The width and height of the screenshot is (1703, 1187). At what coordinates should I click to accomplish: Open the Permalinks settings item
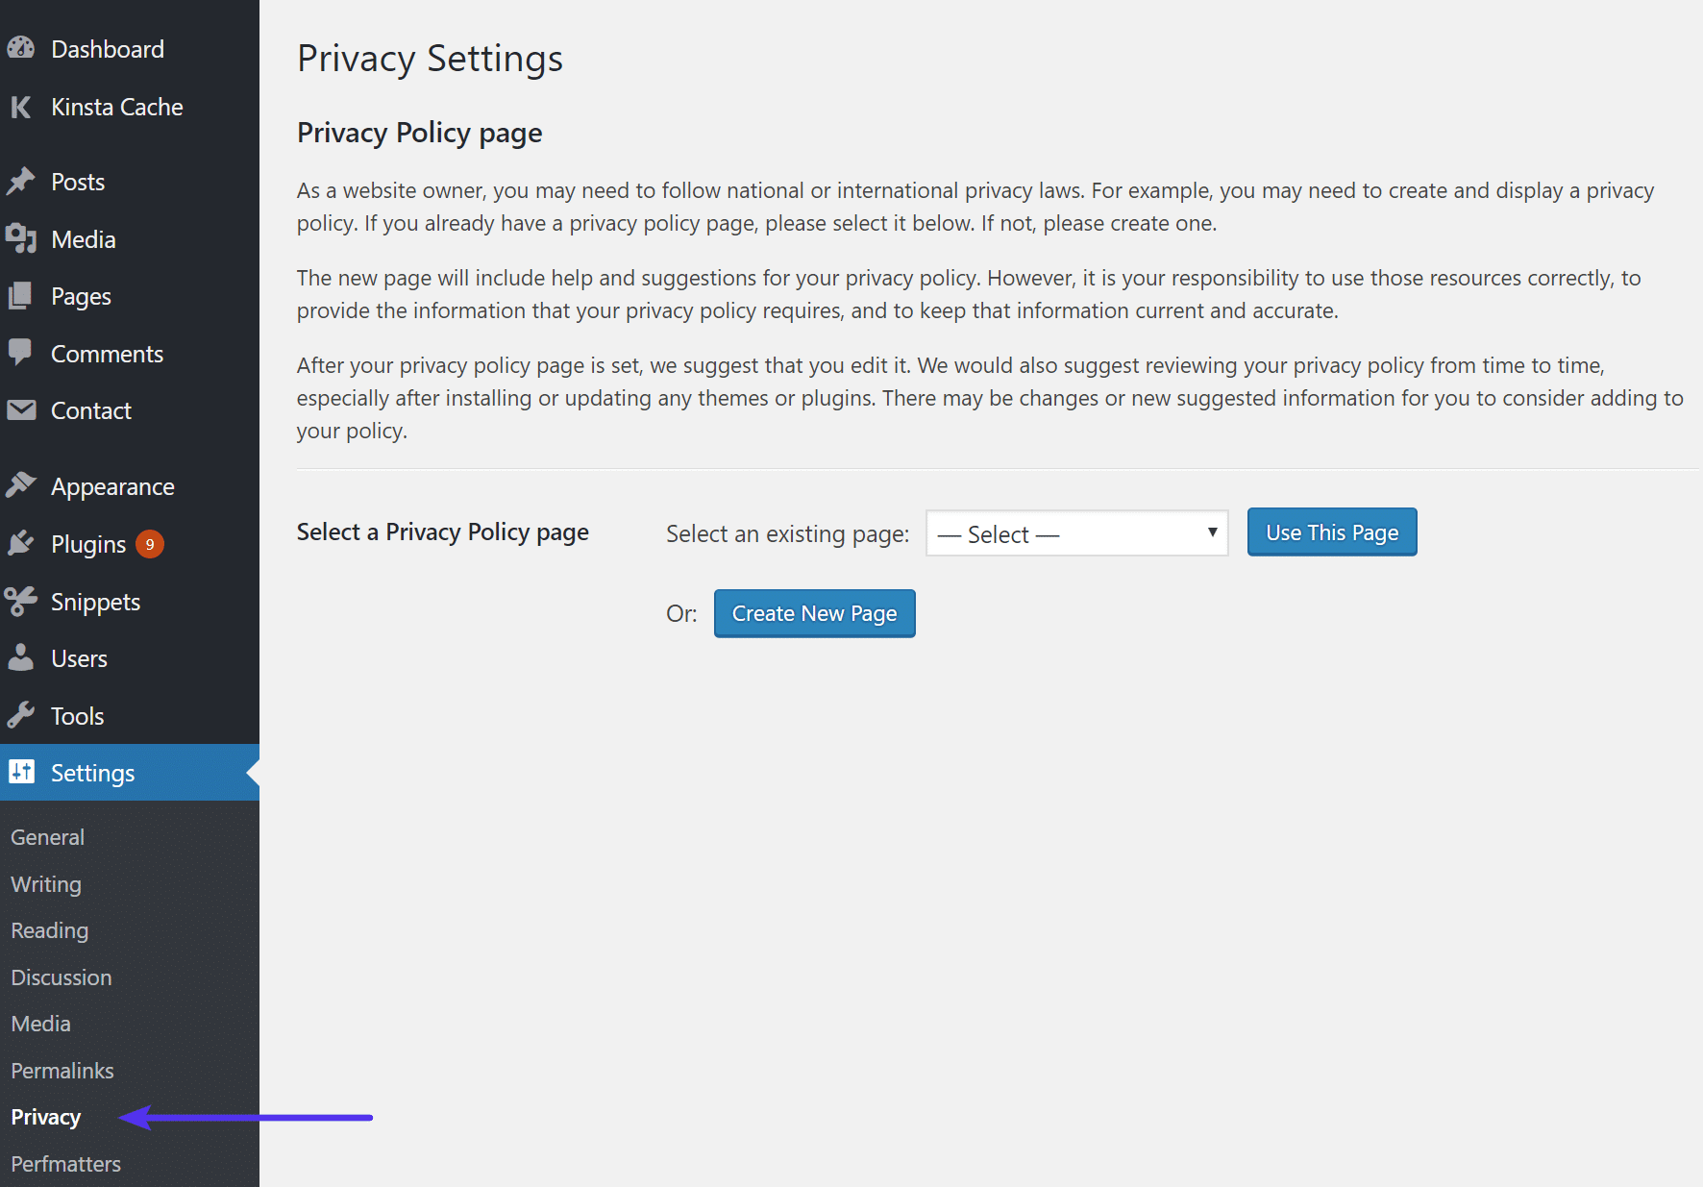coord(62,1070)
